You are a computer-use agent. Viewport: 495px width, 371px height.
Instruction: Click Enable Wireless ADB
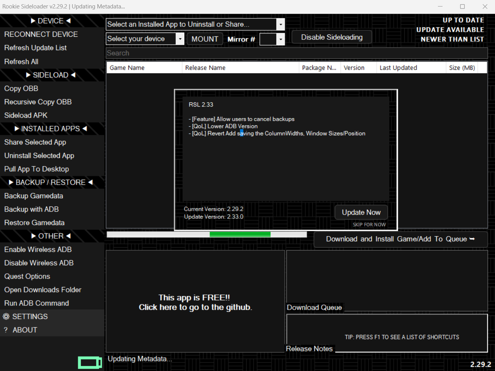(52, 250)
